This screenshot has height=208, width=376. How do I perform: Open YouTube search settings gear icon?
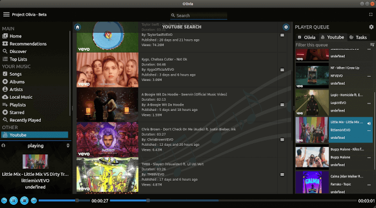click(x=286, y=27)
